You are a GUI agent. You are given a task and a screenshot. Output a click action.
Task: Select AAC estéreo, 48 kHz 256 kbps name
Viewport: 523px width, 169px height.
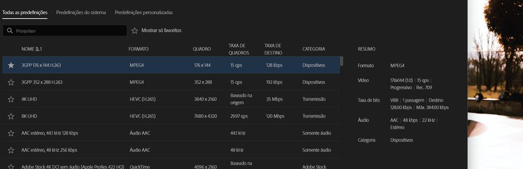pos(49,150)
